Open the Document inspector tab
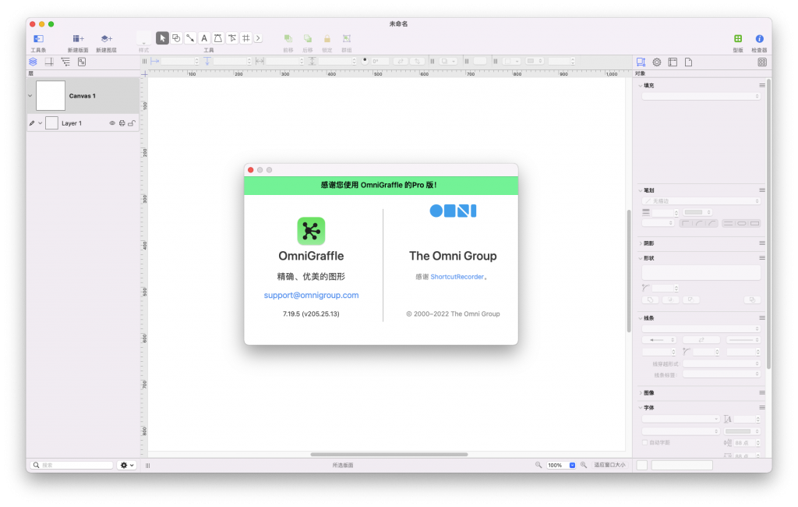The image size is (798, 507). coord(689,62)
